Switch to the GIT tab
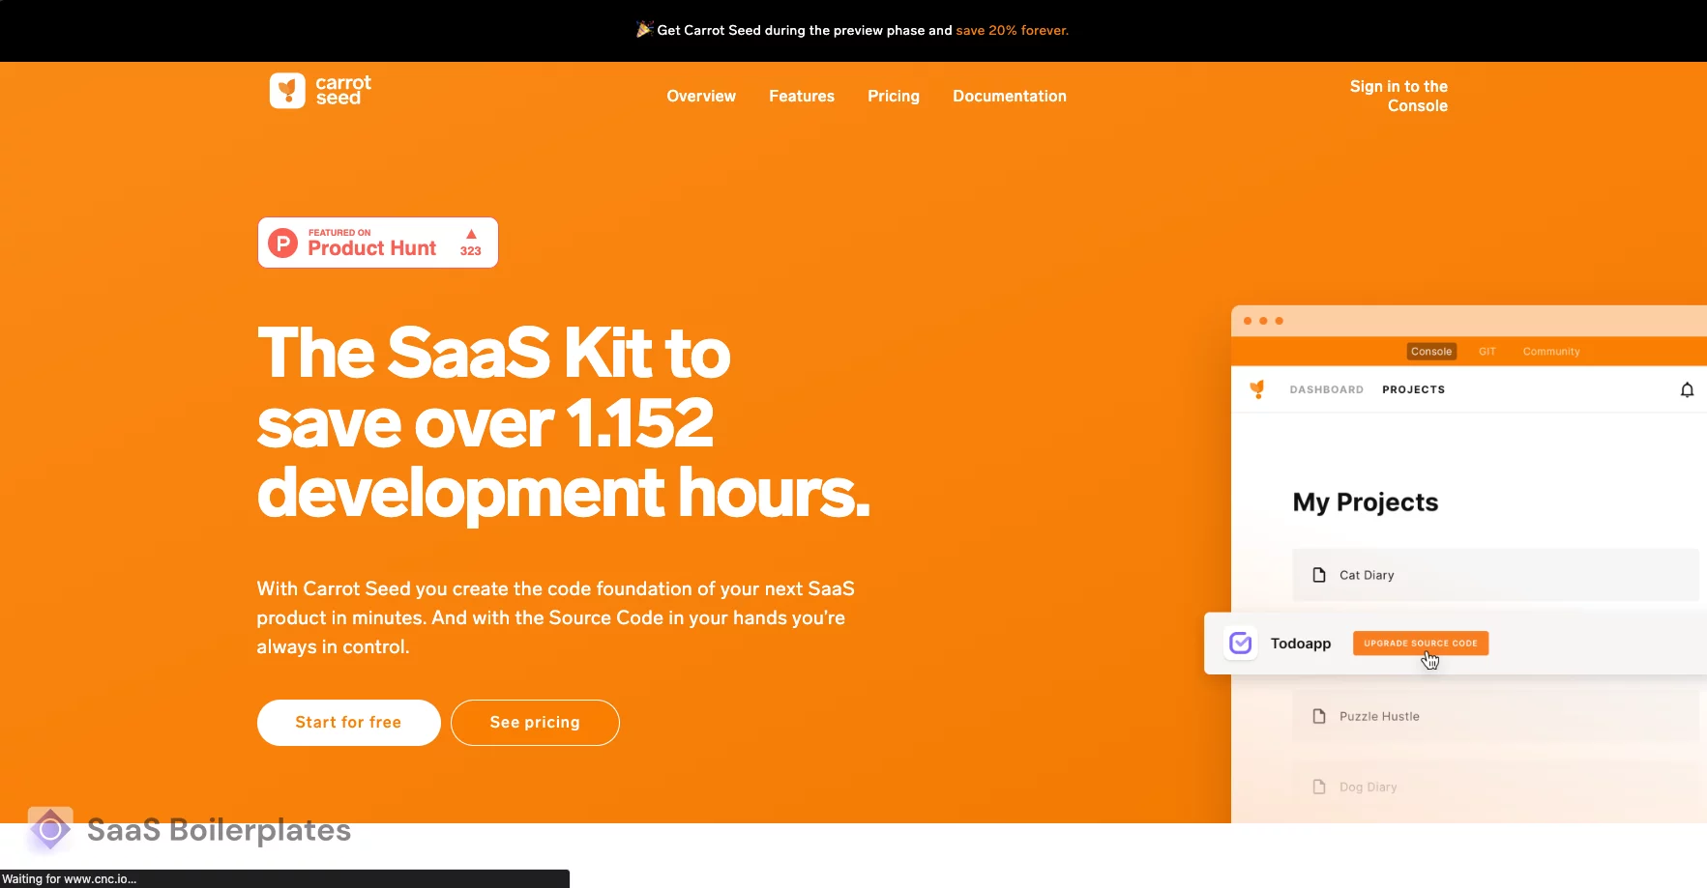1707x888 pixels. click(1487, 351)
